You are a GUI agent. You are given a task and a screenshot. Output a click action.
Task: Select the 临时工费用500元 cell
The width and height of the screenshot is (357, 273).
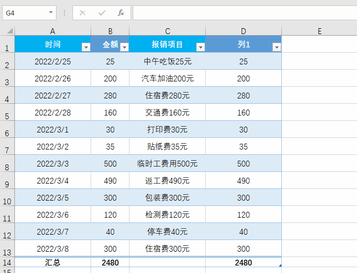[x=167, y=164]
